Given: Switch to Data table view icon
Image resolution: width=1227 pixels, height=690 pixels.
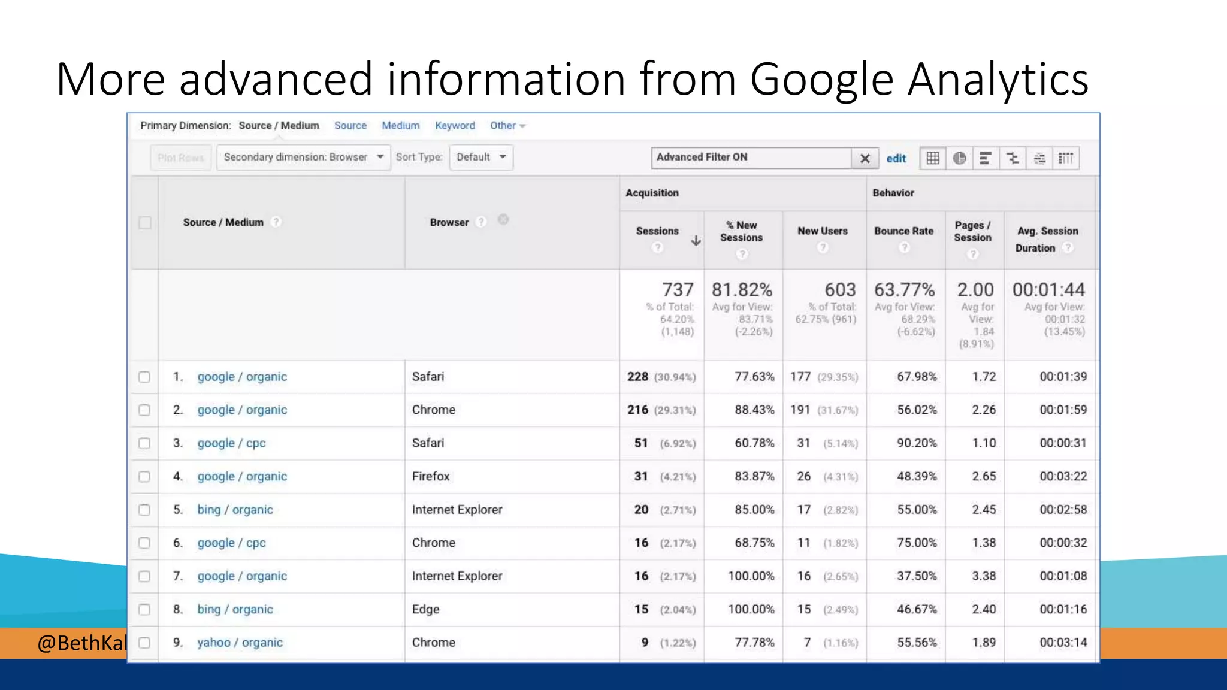Looking at the screenshot, I should point(933,158).
